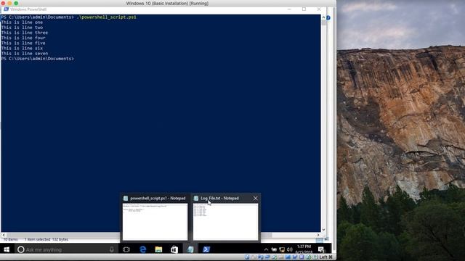465x261 pixels.
Task: Open the Windows Store taskbar icon
Action: [174, 249]
